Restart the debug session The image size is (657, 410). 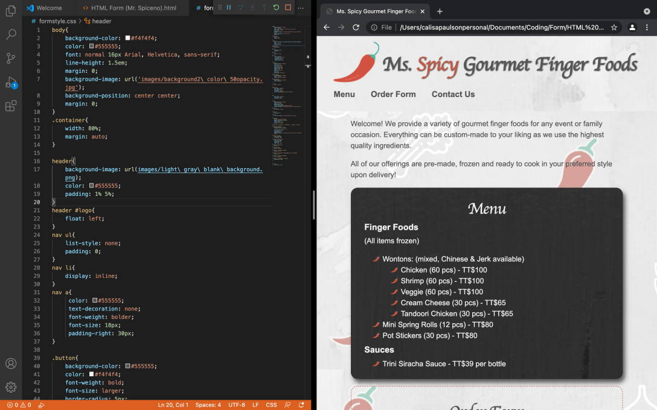pyautogui.click(x=276, y=8)
